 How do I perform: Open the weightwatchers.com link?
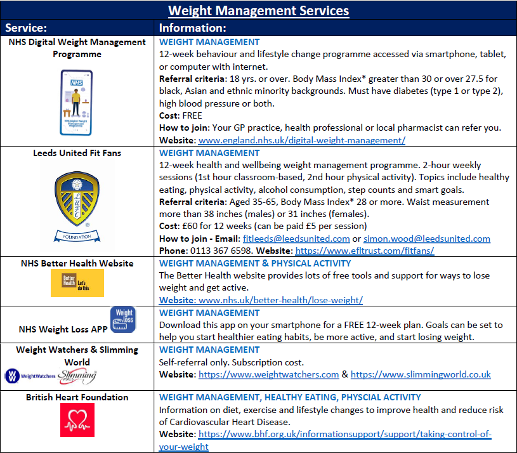[269, 375]
